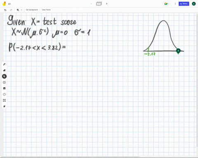198x158 pixels.
Task: Insert an image from sidebar
Action: click(x=4, y=88)
